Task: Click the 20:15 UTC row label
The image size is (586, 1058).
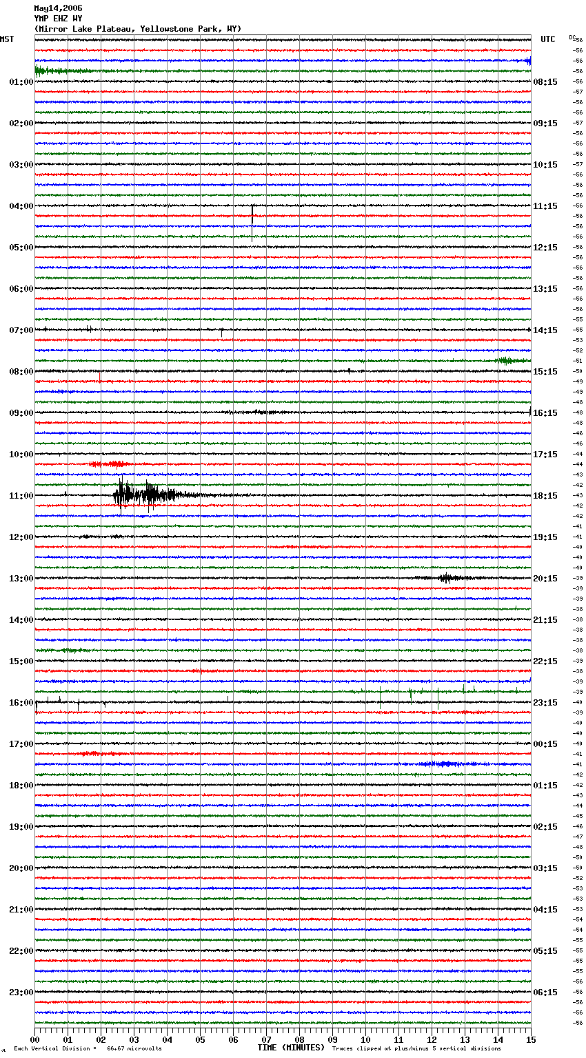Action: click(x=545, y=579)
